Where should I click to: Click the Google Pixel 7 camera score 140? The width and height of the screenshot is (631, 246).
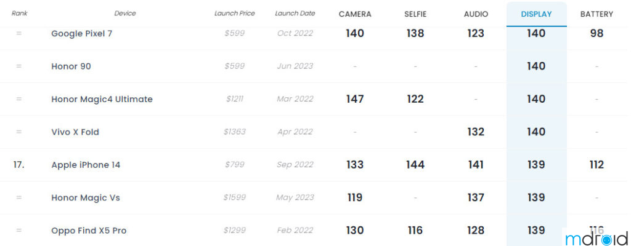[355, 33]
